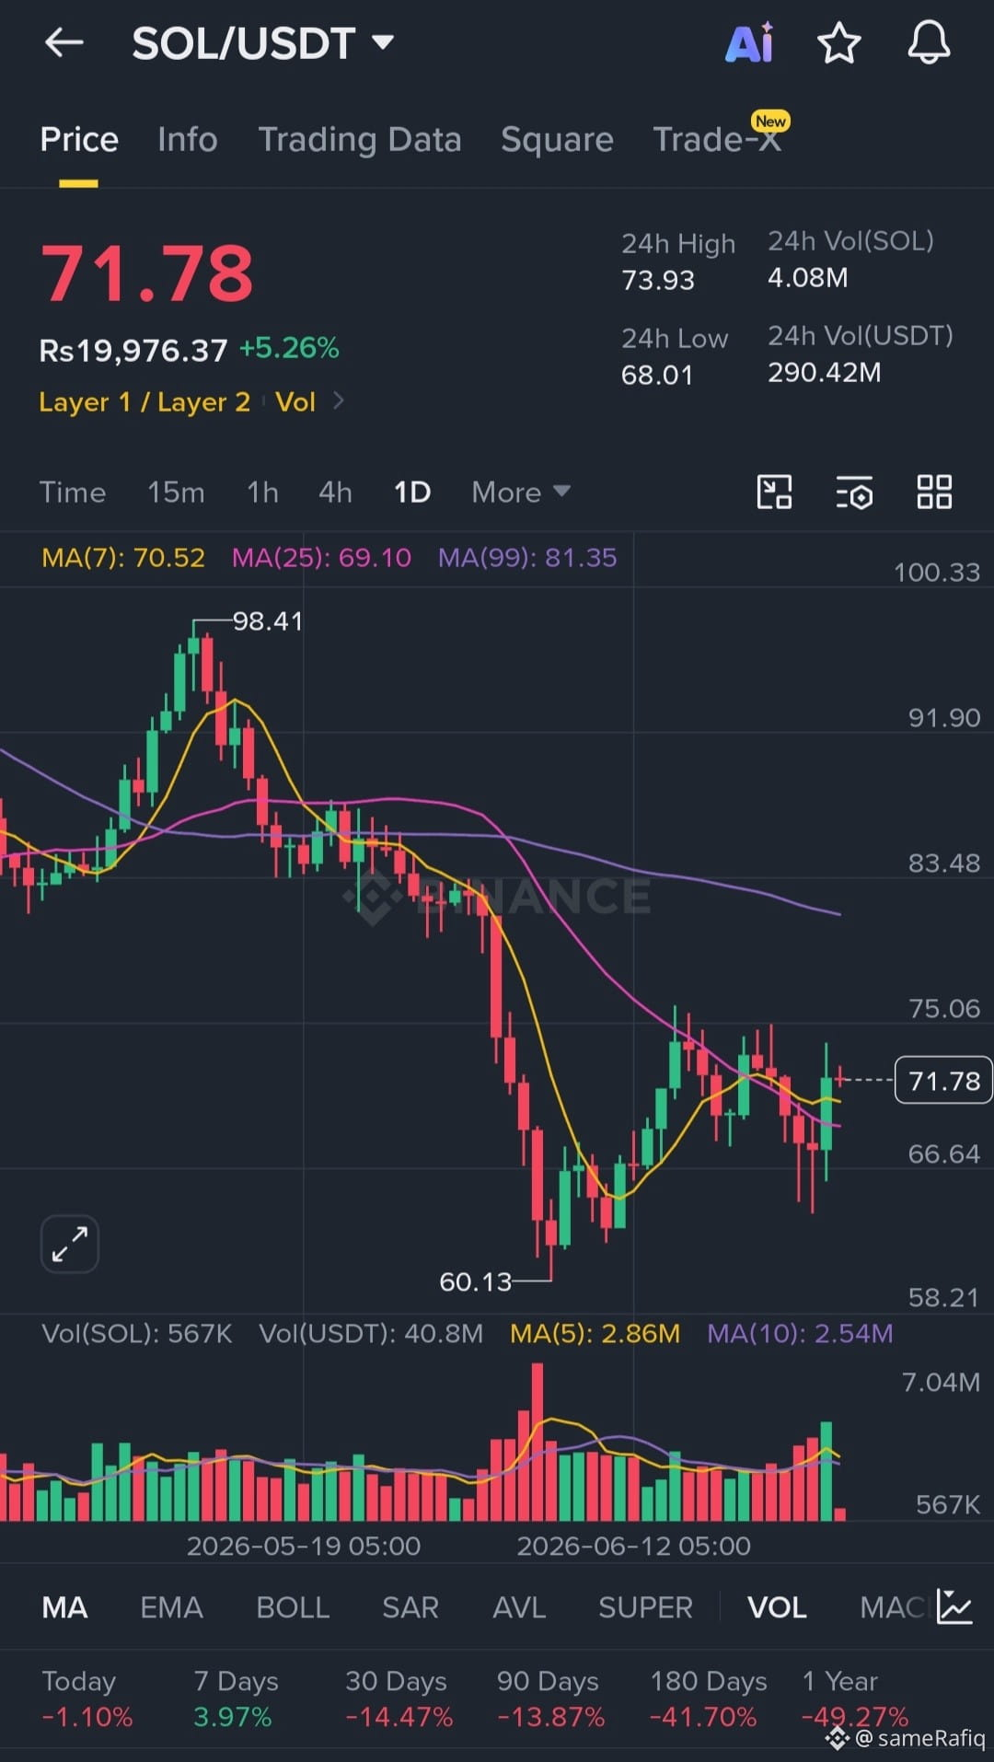Screen dimensions: 994x1762
Task: Tap the MA(25): 69.10 legend value
Action: [x=321, y=558]
